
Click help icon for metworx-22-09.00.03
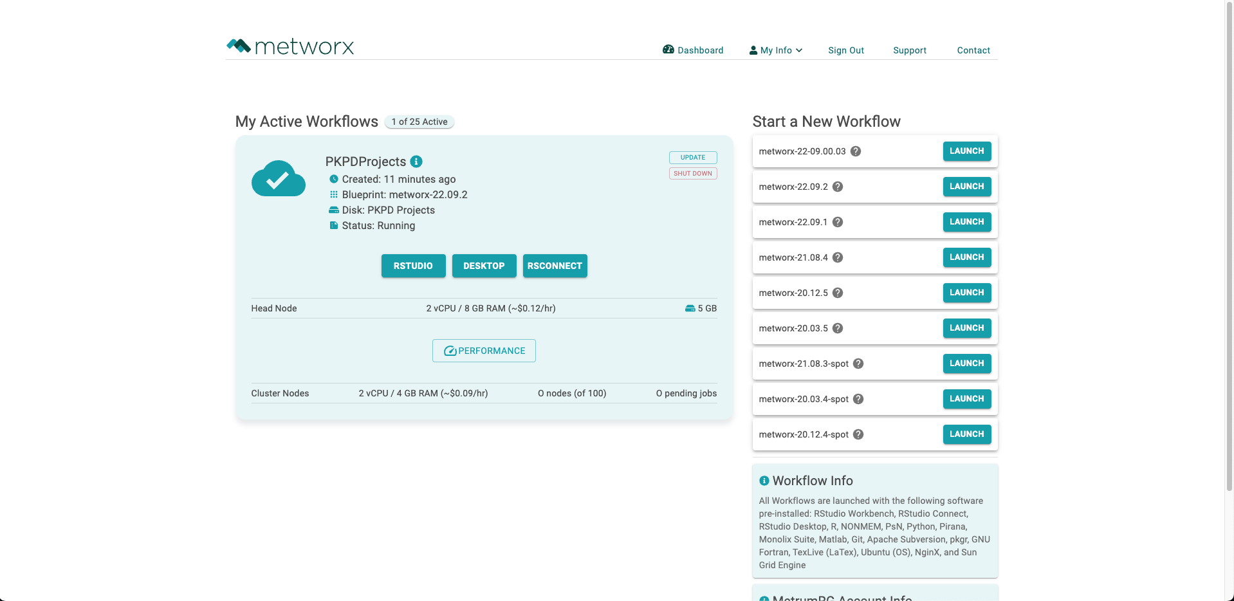tap(856, 151)
